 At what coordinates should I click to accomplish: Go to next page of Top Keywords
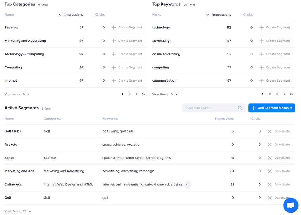pos(284,94)
